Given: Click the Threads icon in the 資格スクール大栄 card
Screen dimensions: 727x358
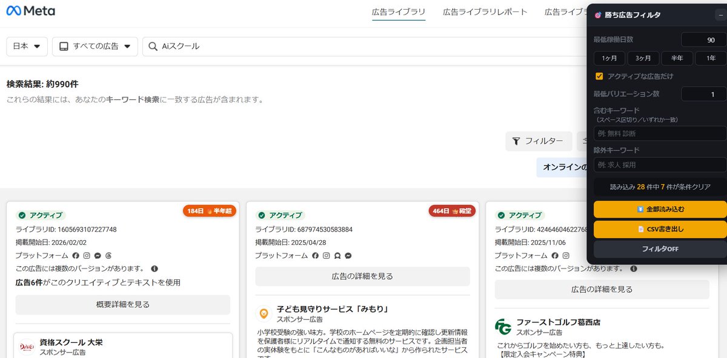Looking at the screenshot, I should tap(108, 256).
